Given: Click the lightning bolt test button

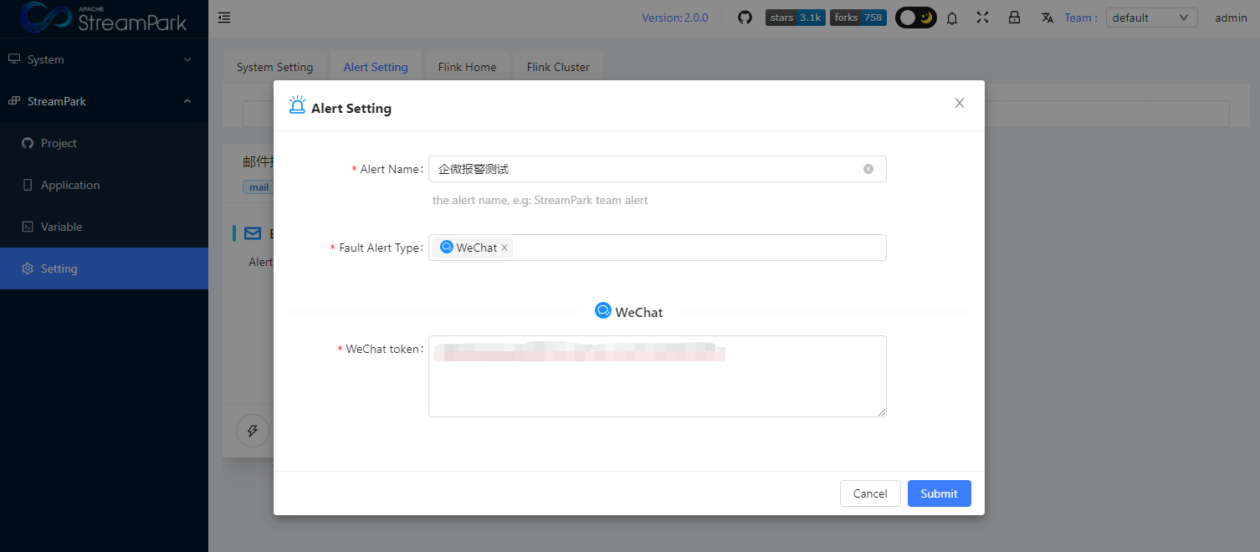Looking at the screenshot, I should [x=253, y=431].
